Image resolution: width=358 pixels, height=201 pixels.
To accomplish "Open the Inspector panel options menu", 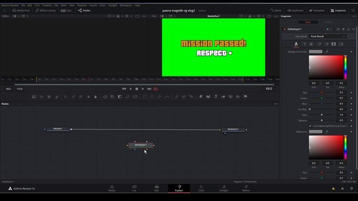I will (354, 16).
